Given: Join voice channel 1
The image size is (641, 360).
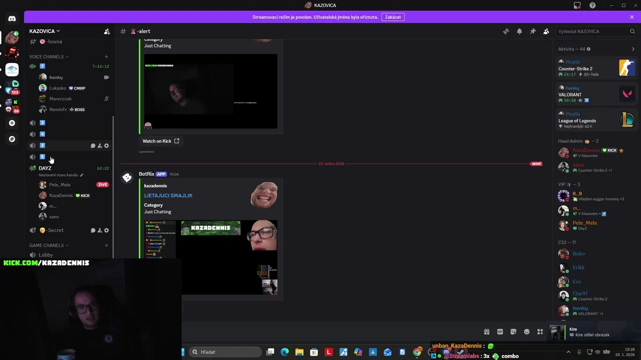Looking at the screenshot, I should click(69, 66).
